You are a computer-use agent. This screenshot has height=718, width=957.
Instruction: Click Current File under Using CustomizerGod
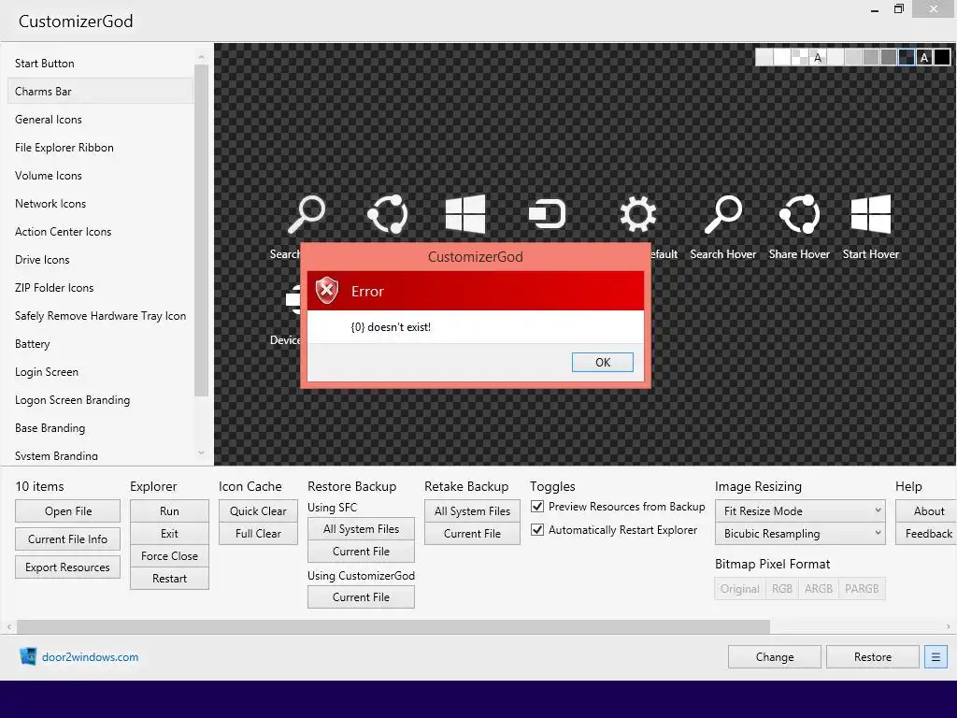pos(362,597)
